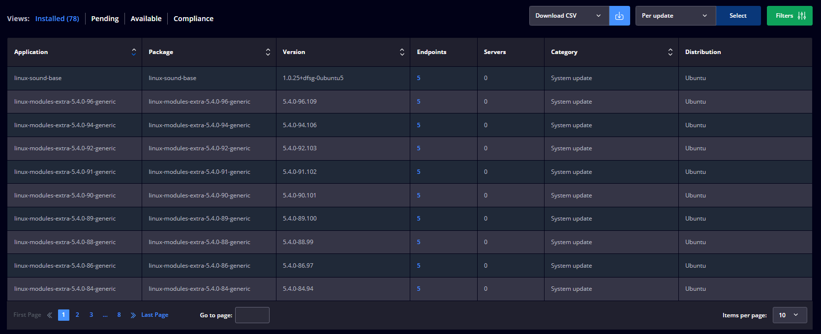The width and height of the screenshot is (821, 334).
Task: Open endpoints count for linux-modules-extra-5.4.0-88-generic
Action: point(419,242)
